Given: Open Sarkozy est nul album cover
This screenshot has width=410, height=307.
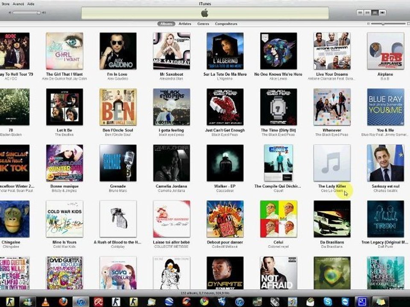Looking at the screenshot, I should 385,163.
